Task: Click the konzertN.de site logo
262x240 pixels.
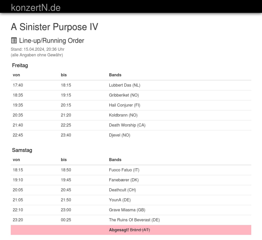Action: (x=36, y=7)
